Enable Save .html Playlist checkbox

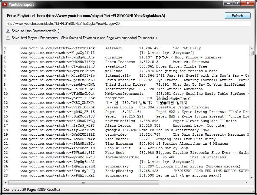(x=8, y=38)
